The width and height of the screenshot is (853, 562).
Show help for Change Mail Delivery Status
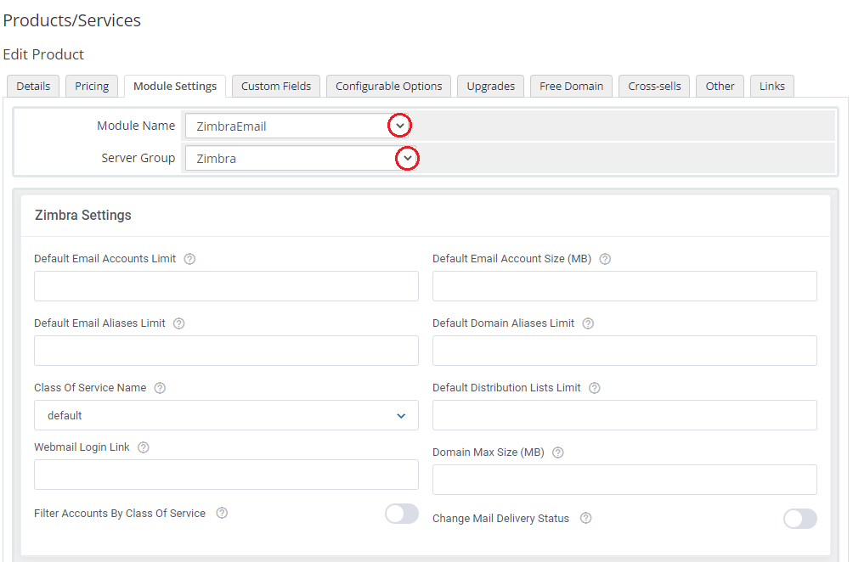point(586,518)
